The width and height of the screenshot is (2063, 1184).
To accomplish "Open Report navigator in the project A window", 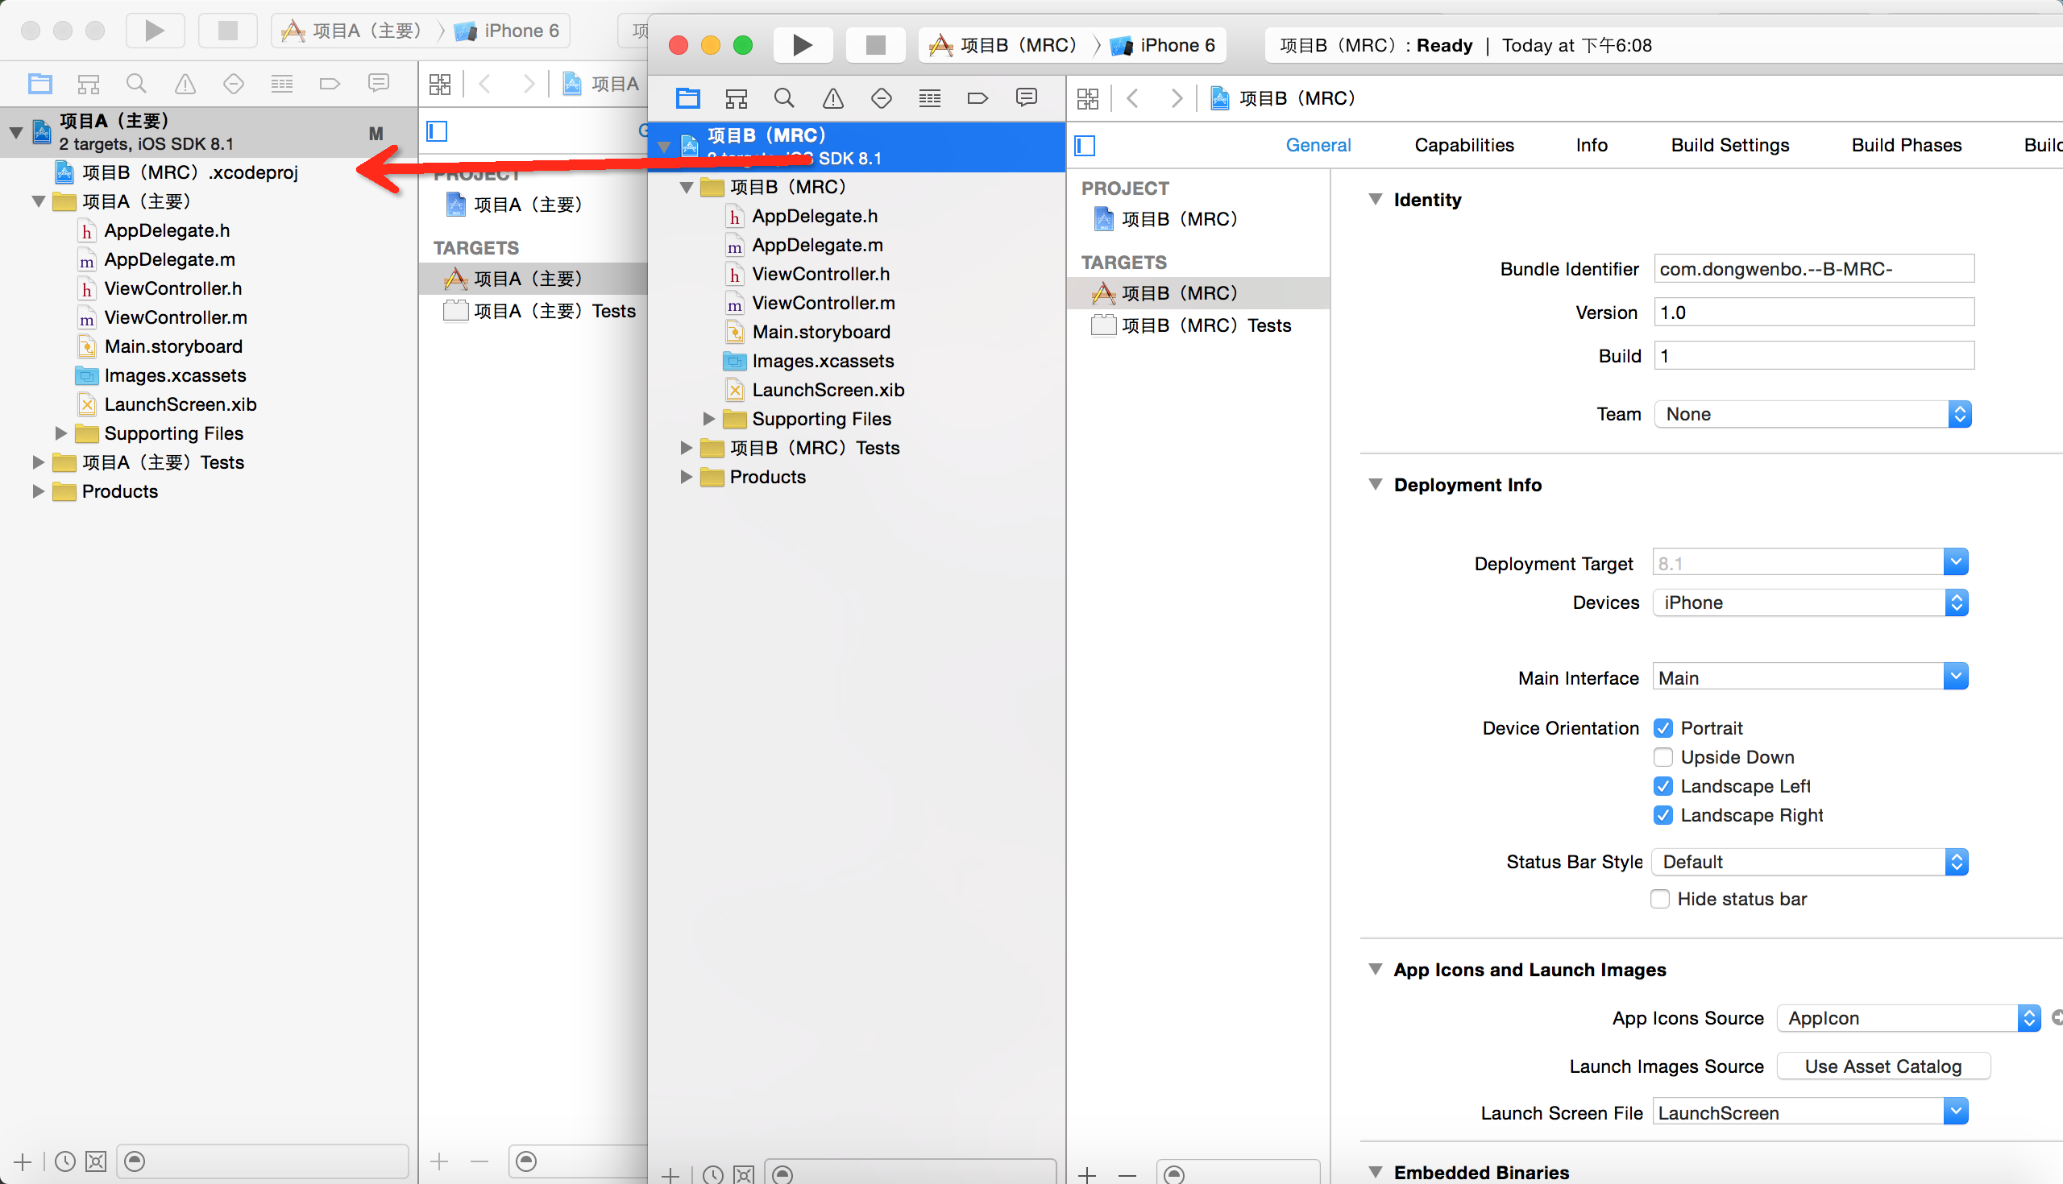I will 378,83.
